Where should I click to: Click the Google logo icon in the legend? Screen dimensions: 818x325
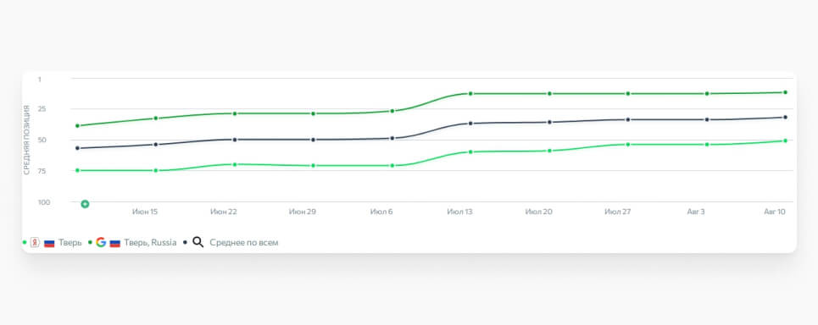click(x=101, y=242)
